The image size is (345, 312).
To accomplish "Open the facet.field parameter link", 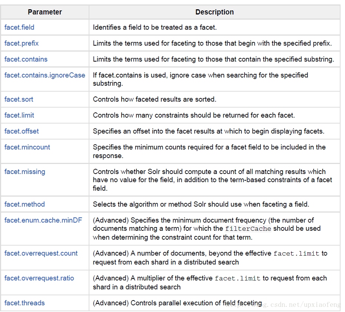I will [x=19, y=27].
